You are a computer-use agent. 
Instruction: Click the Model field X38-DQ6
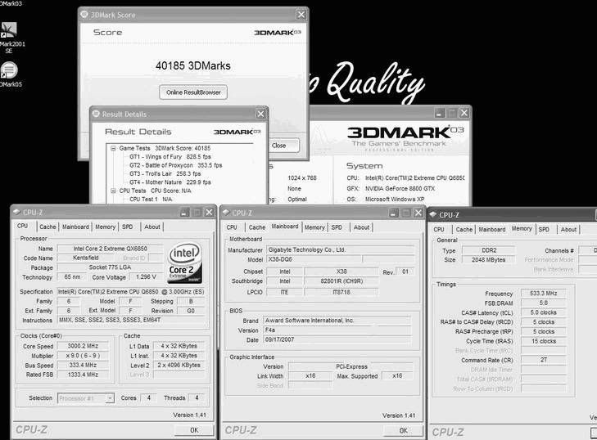coord(314,259)
